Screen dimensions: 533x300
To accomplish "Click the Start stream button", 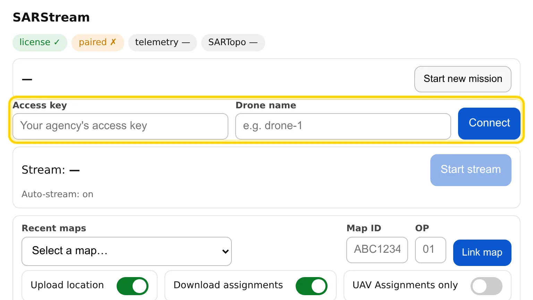I will (471, 170).
